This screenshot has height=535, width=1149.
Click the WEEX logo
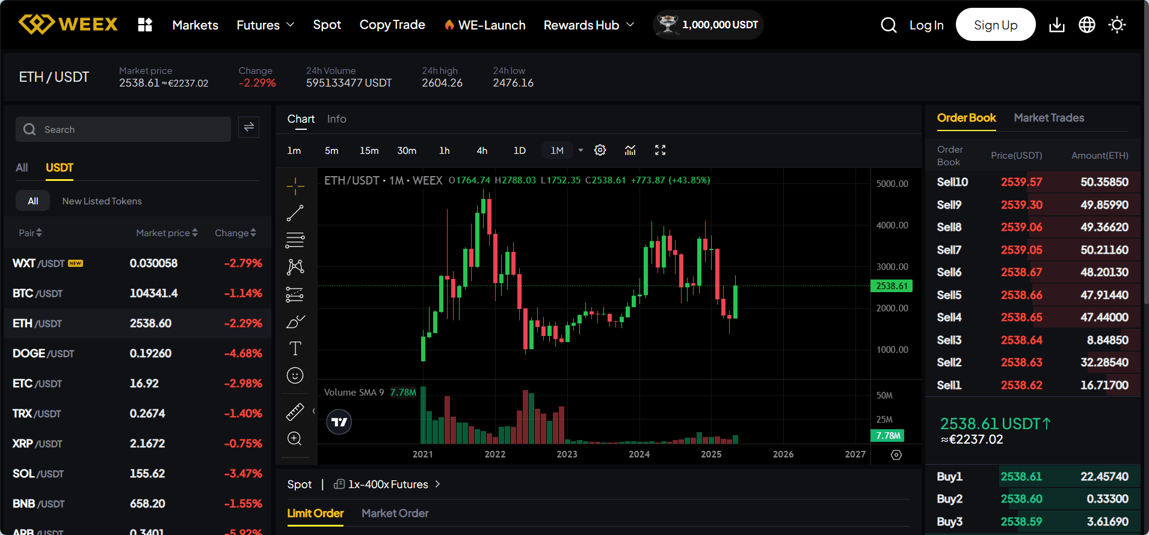click(68, 25)
